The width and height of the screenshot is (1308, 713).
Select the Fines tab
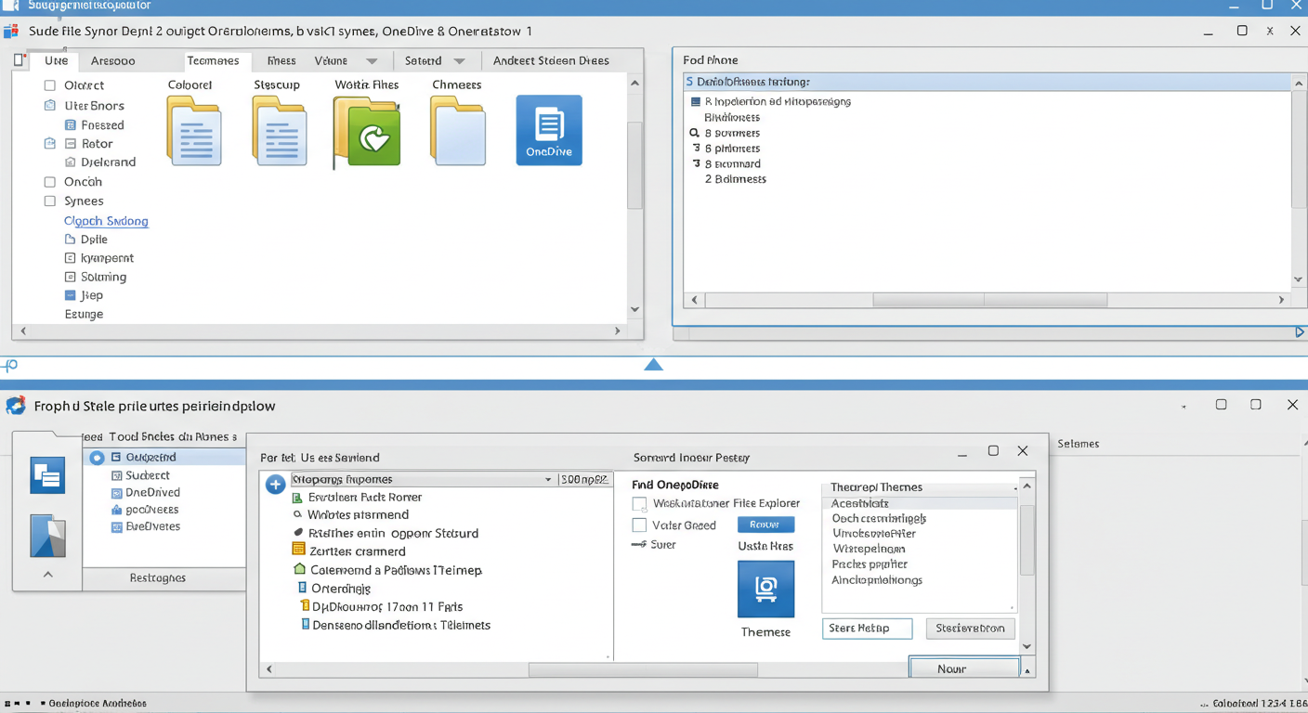click(281, 59)
